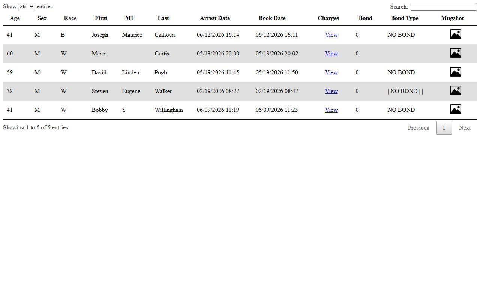The image size is (480, 300).
Task: Select age cell '60'
Action: click(x=10, y=54)
